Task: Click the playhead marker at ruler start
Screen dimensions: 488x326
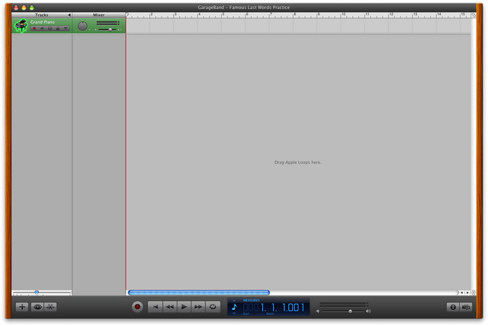Action: click(x=127, y=14)
